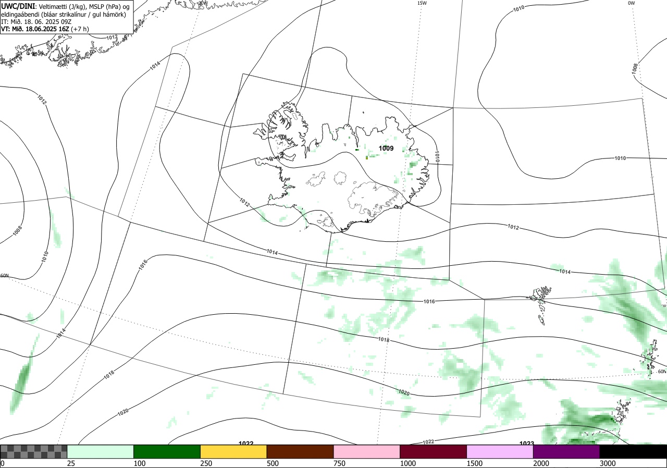Click the '1000' legend scale value
The height and width of the screenshot is (468, 667).
click(x=408, y=463)
